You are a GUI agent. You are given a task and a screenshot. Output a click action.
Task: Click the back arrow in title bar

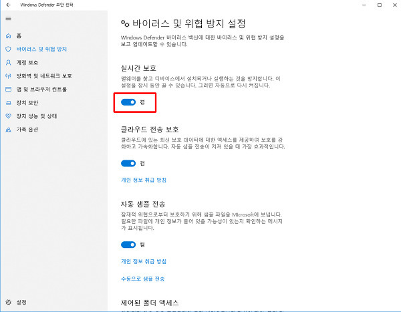(9, 5)
